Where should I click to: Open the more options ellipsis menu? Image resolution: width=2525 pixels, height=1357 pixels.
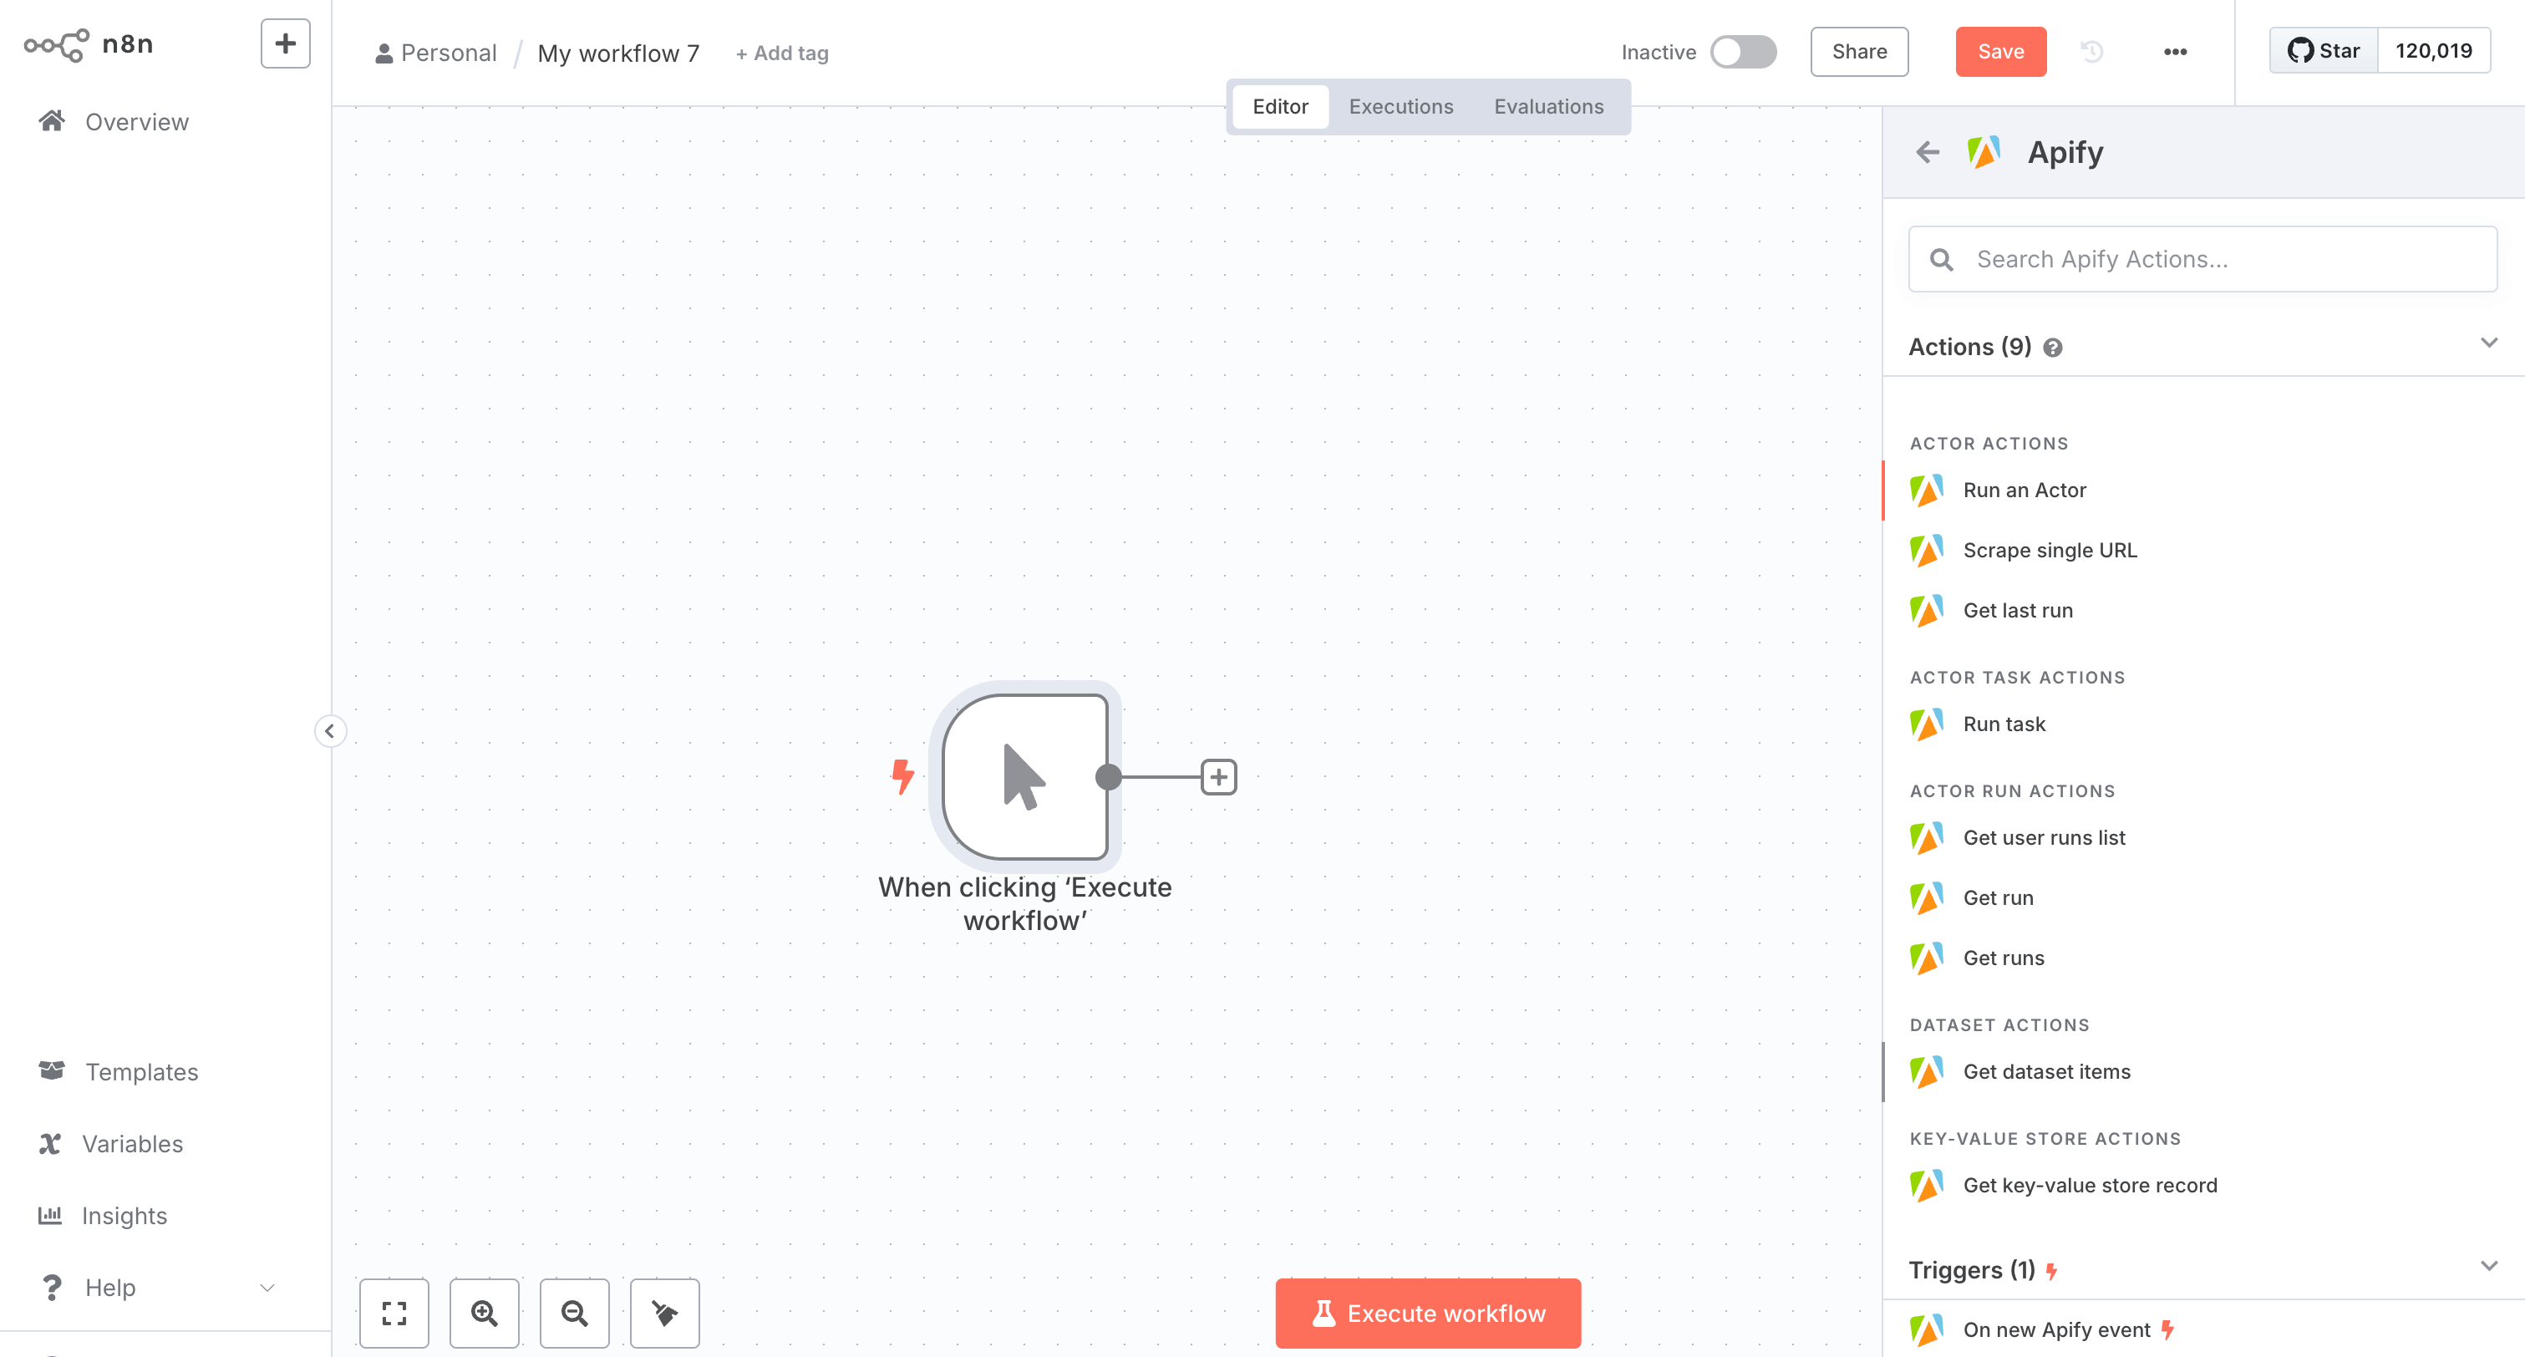tap(2176, 51)
